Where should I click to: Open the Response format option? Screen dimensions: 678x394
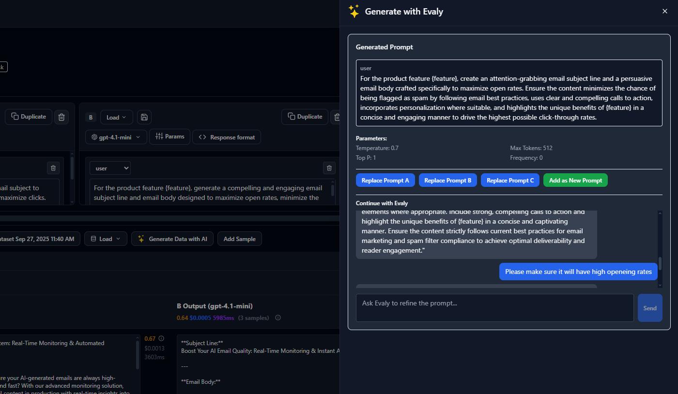pyautogui.click(x=227, y=137)
